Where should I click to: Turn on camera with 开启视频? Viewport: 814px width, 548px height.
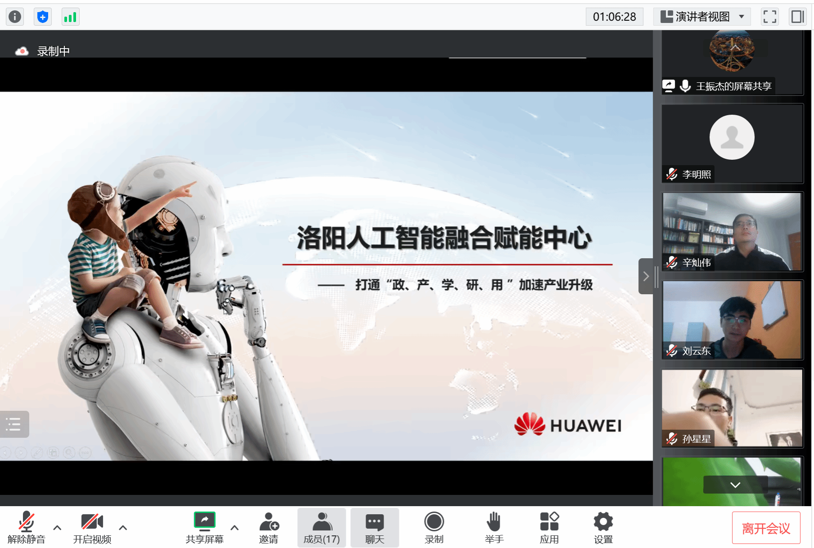pos(92,527)
